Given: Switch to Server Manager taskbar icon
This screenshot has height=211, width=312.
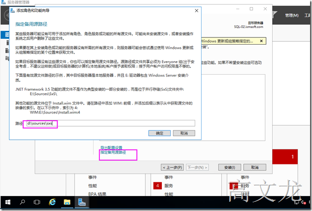Looking at the screenshot, I should tap(82, 202).
